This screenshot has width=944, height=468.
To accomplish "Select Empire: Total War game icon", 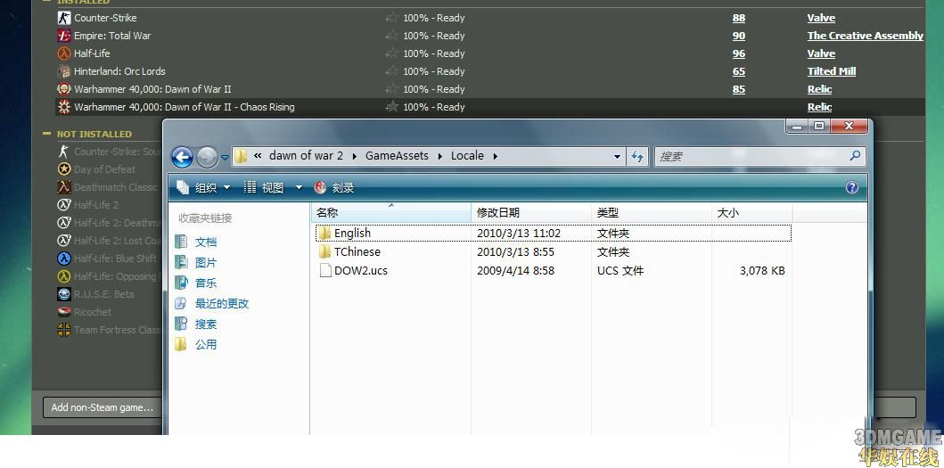I will tap(64, 36).
